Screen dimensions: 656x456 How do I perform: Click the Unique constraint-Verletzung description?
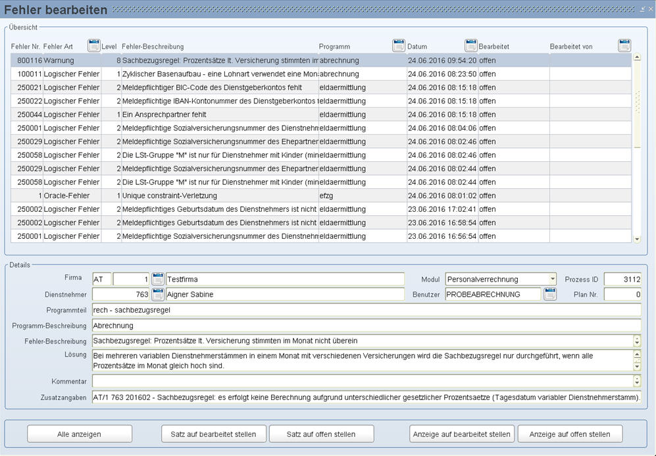click(x=220, y=195)
